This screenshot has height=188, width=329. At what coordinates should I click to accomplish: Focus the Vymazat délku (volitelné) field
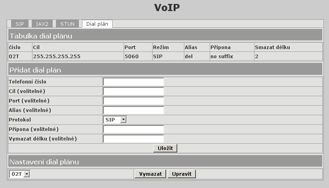133,139
